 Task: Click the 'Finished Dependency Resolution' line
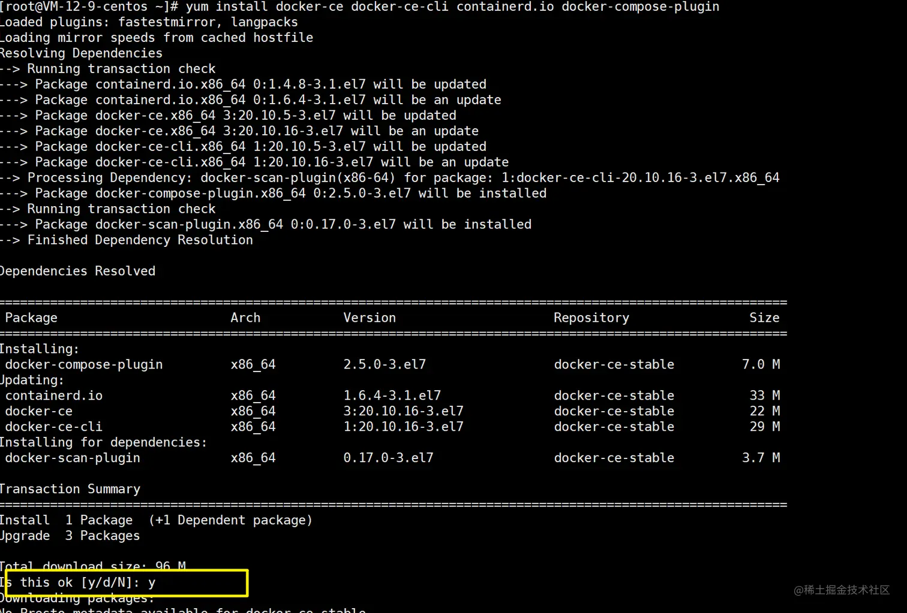point(127,240)
